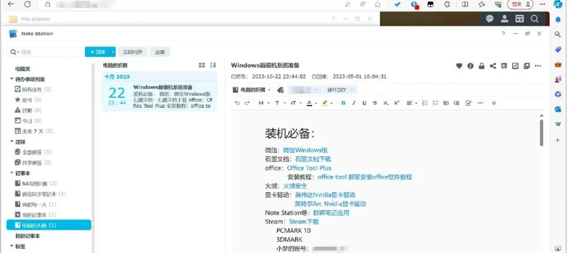Collapse the 注释 section

(11, 142)
